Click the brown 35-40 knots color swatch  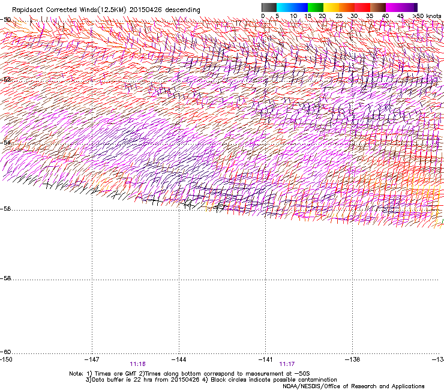pyautogui.click(x=378, y=7)
